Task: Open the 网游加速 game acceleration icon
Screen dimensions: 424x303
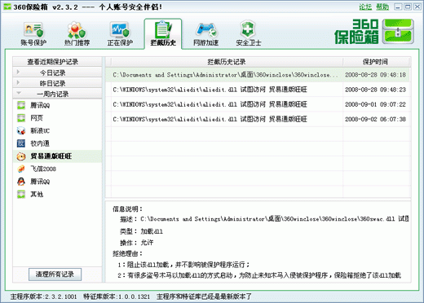Action: coord(206,30)
